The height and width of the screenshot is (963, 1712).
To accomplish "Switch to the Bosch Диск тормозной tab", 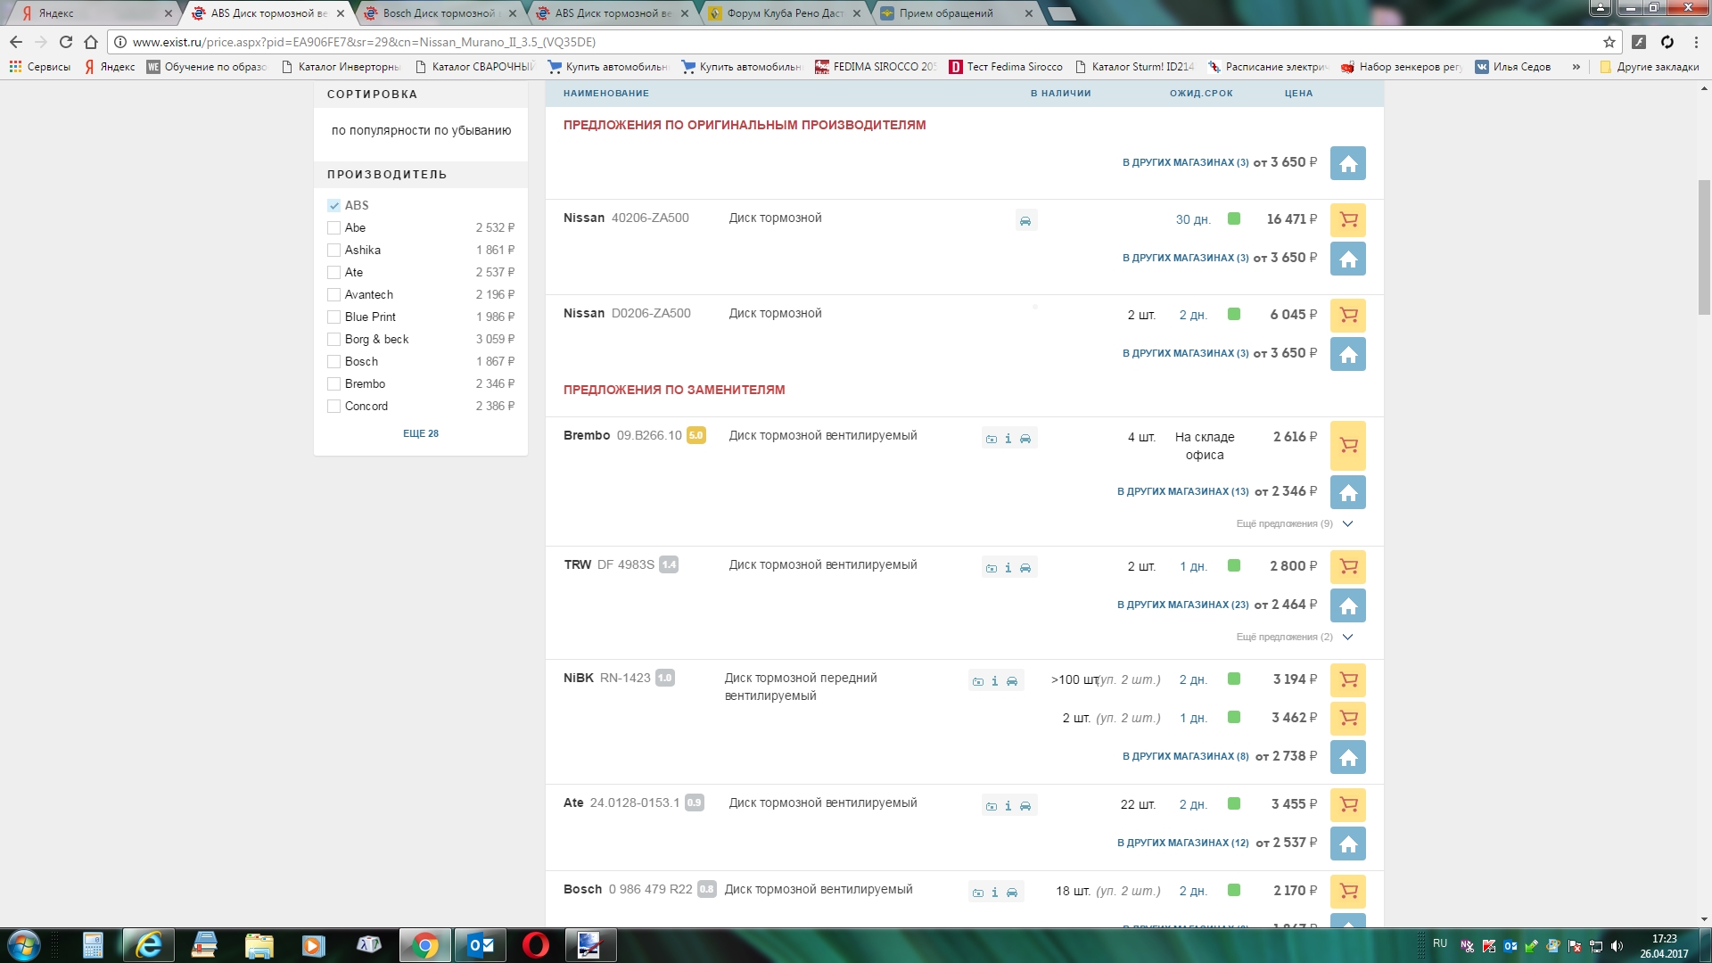I will (438, 13).
